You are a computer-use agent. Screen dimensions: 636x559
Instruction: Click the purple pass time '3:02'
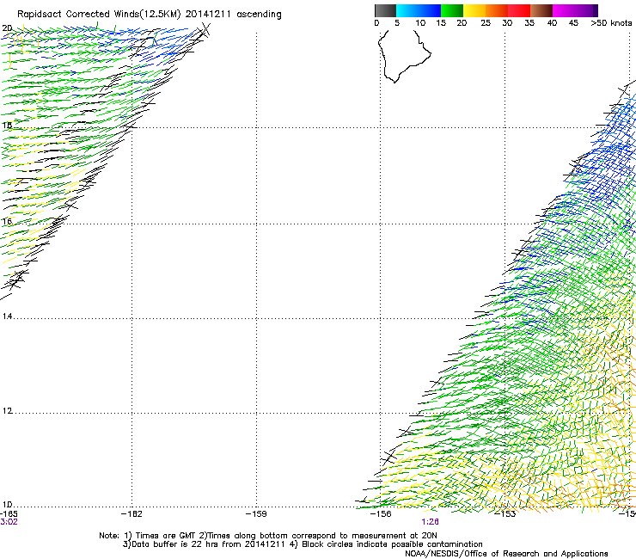(9, 522)
